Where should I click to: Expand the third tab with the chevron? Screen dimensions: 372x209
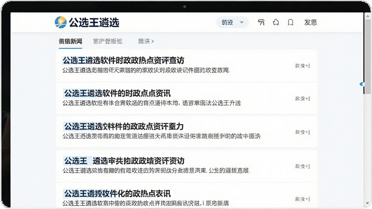pyautogui.click(x=146, y=41)
